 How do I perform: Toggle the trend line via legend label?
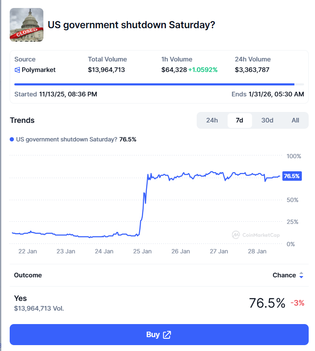76,139
